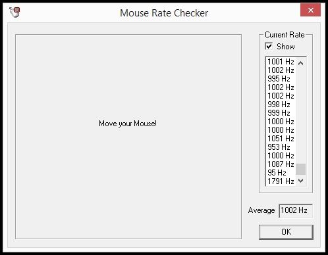Click the rate list scroll-up arrow
This screenshot has width=328, height=255.
(x=301, y=63)
